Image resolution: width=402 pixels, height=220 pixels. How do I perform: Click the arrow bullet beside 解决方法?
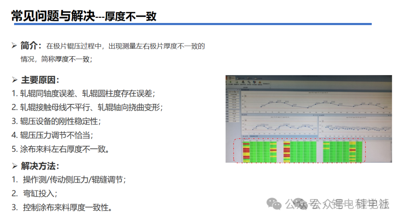(14, 166)
